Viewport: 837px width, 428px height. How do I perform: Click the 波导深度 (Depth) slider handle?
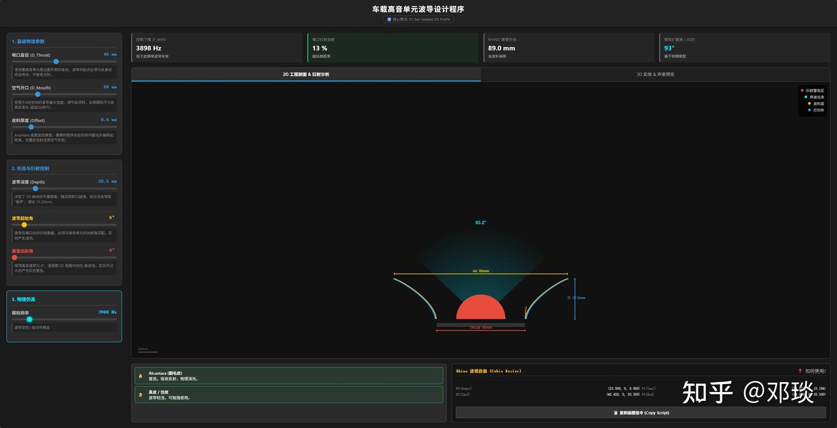(x=35, y=188)
